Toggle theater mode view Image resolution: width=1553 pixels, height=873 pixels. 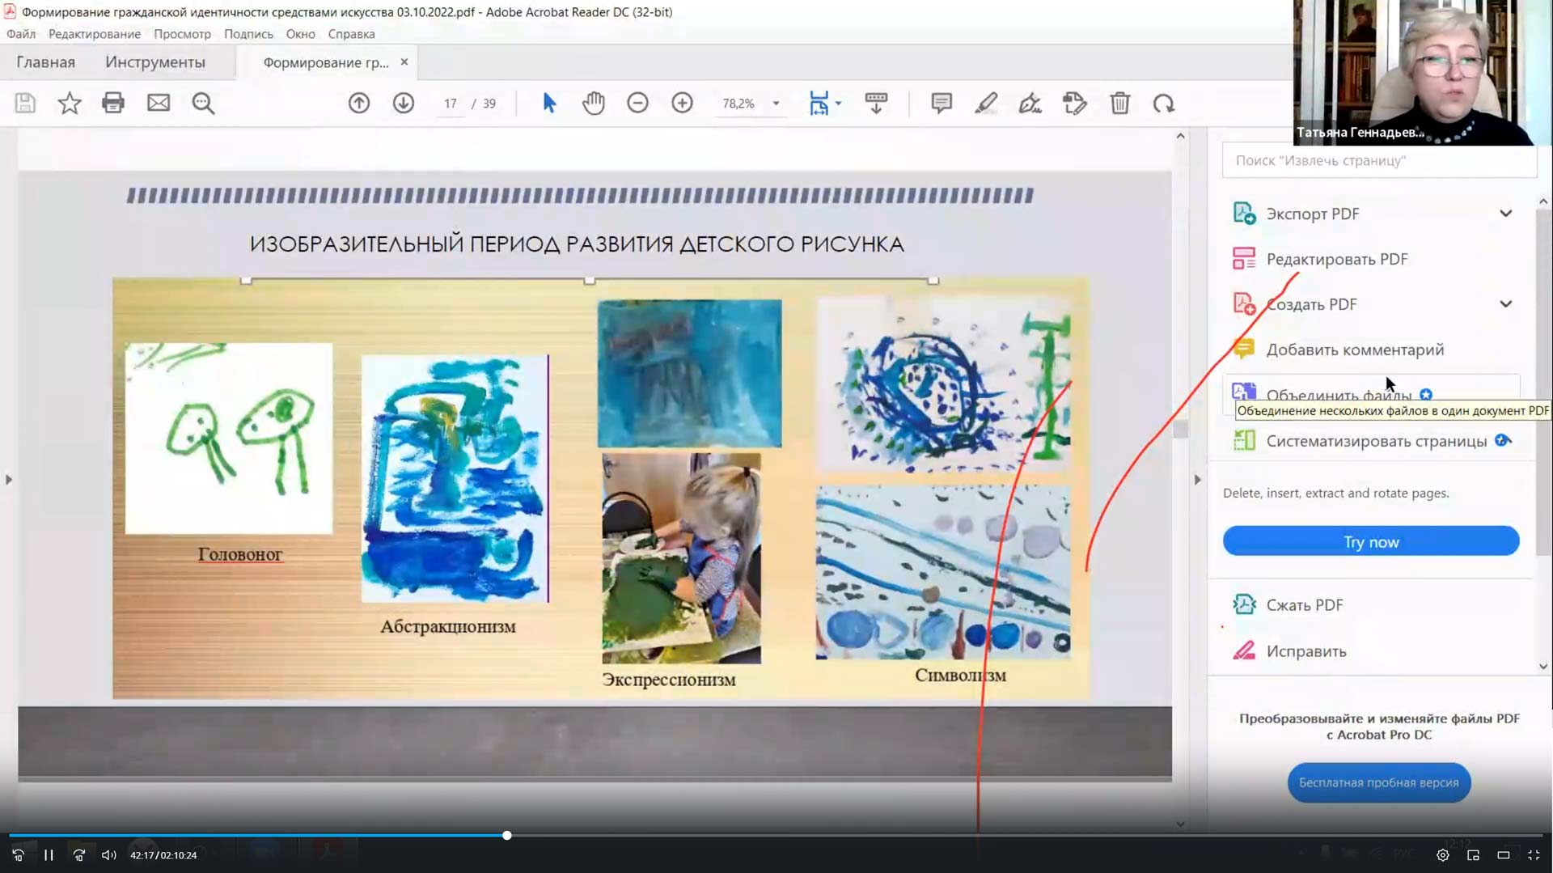pyautogui.click(x=1504, y=855)
